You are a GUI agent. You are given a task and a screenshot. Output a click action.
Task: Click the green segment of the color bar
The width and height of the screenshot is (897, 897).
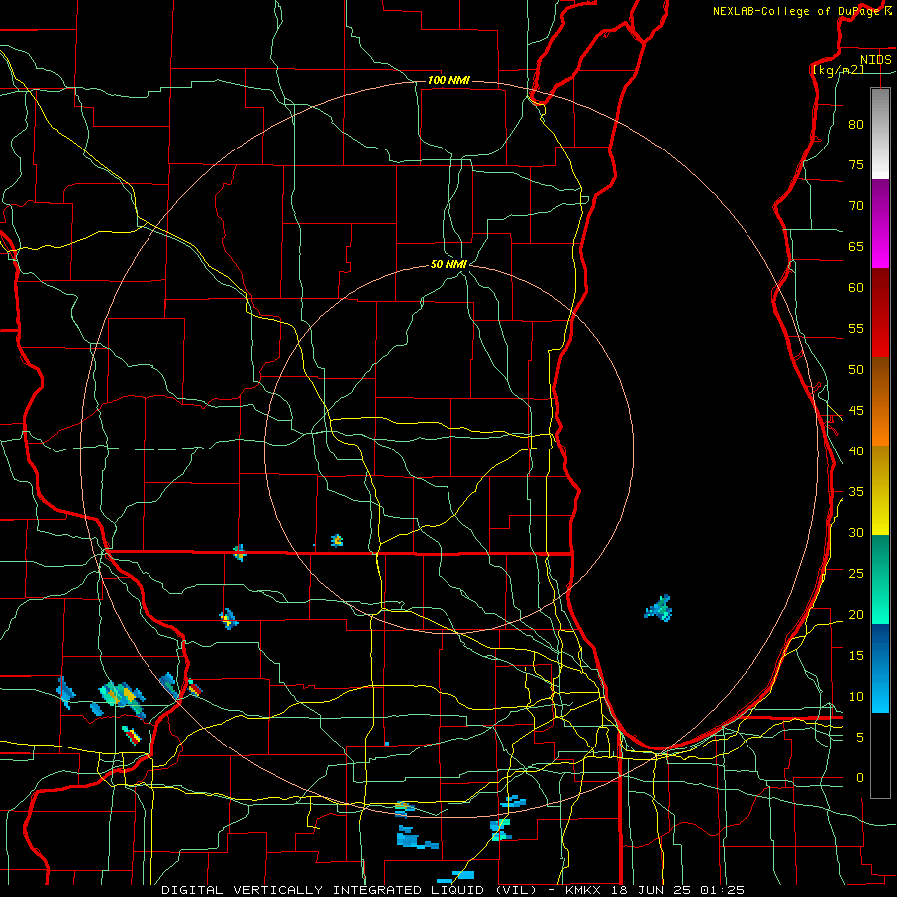click(880, 579)
